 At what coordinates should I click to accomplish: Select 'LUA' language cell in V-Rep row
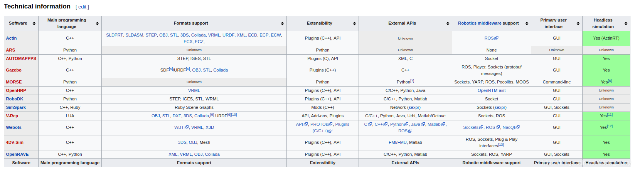(70, 116)
